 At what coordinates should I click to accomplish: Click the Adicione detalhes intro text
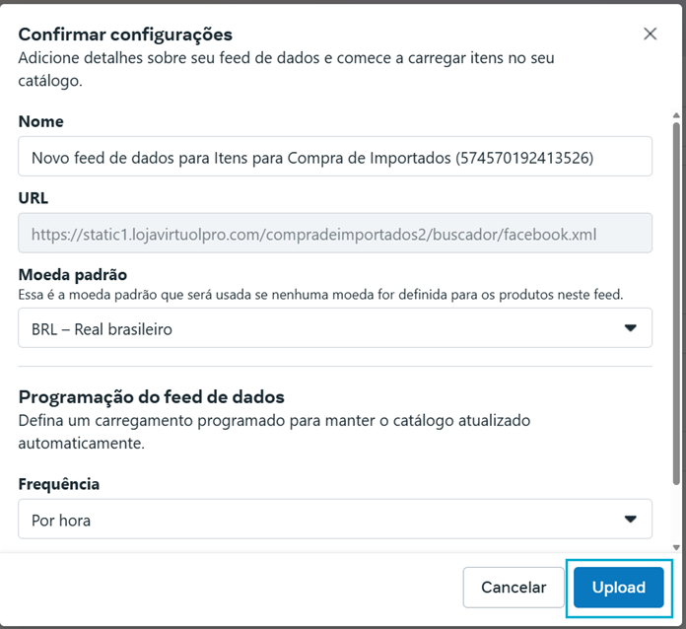click(286, 69)
